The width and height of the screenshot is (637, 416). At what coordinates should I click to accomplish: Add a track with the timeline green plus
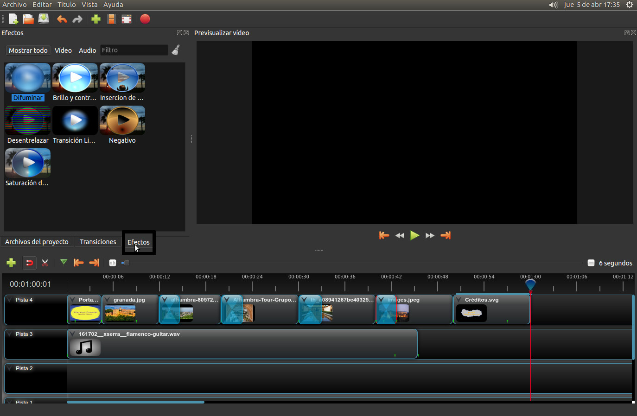pos(11,263)
